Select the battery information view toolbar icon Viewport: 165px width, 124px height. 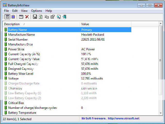(x=7, y=17)
